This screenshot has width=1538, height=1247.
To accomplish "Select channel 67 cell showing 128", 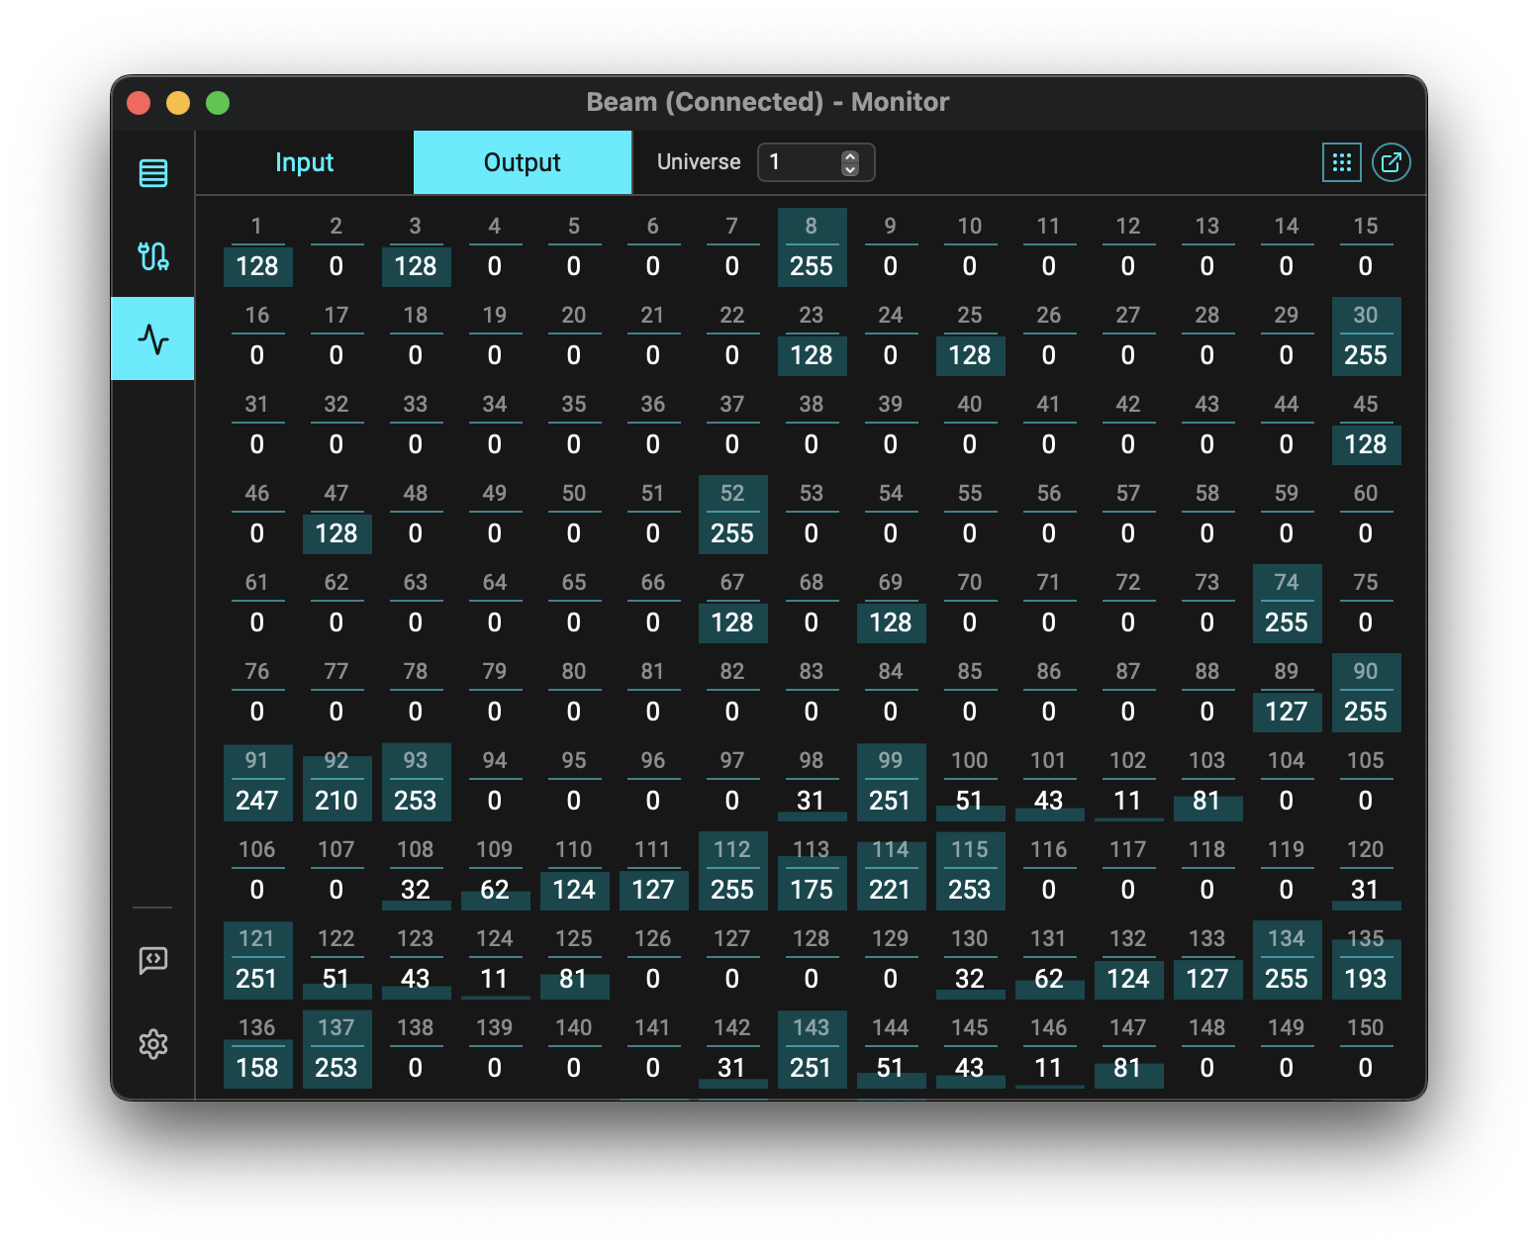I will pos(732,604).
